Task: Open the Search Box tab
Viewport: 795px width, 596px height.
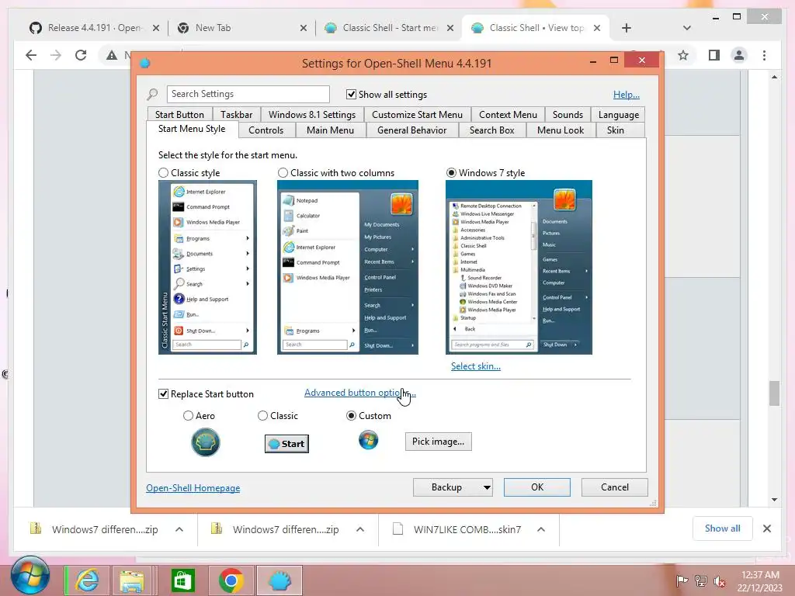Action: tap(491, 130)
